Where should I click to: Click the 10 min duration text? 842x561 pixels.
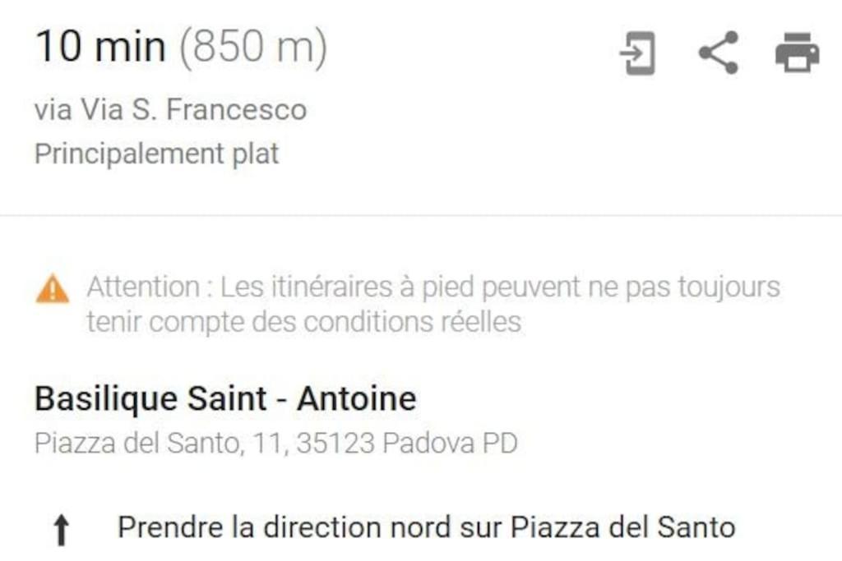point(100,47)
